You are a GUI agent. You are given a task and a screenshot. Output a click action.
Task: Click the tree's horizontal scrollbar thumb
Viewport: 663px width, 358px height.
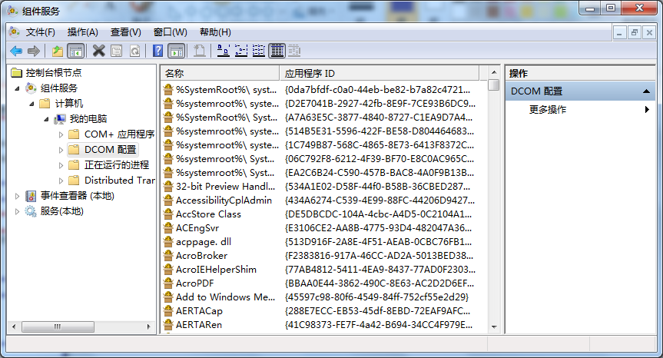[58, 327]
